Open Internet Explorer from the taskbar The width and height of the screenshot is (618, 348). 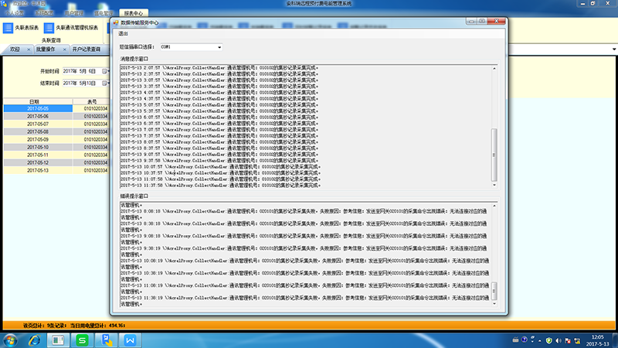click(35, 340)
